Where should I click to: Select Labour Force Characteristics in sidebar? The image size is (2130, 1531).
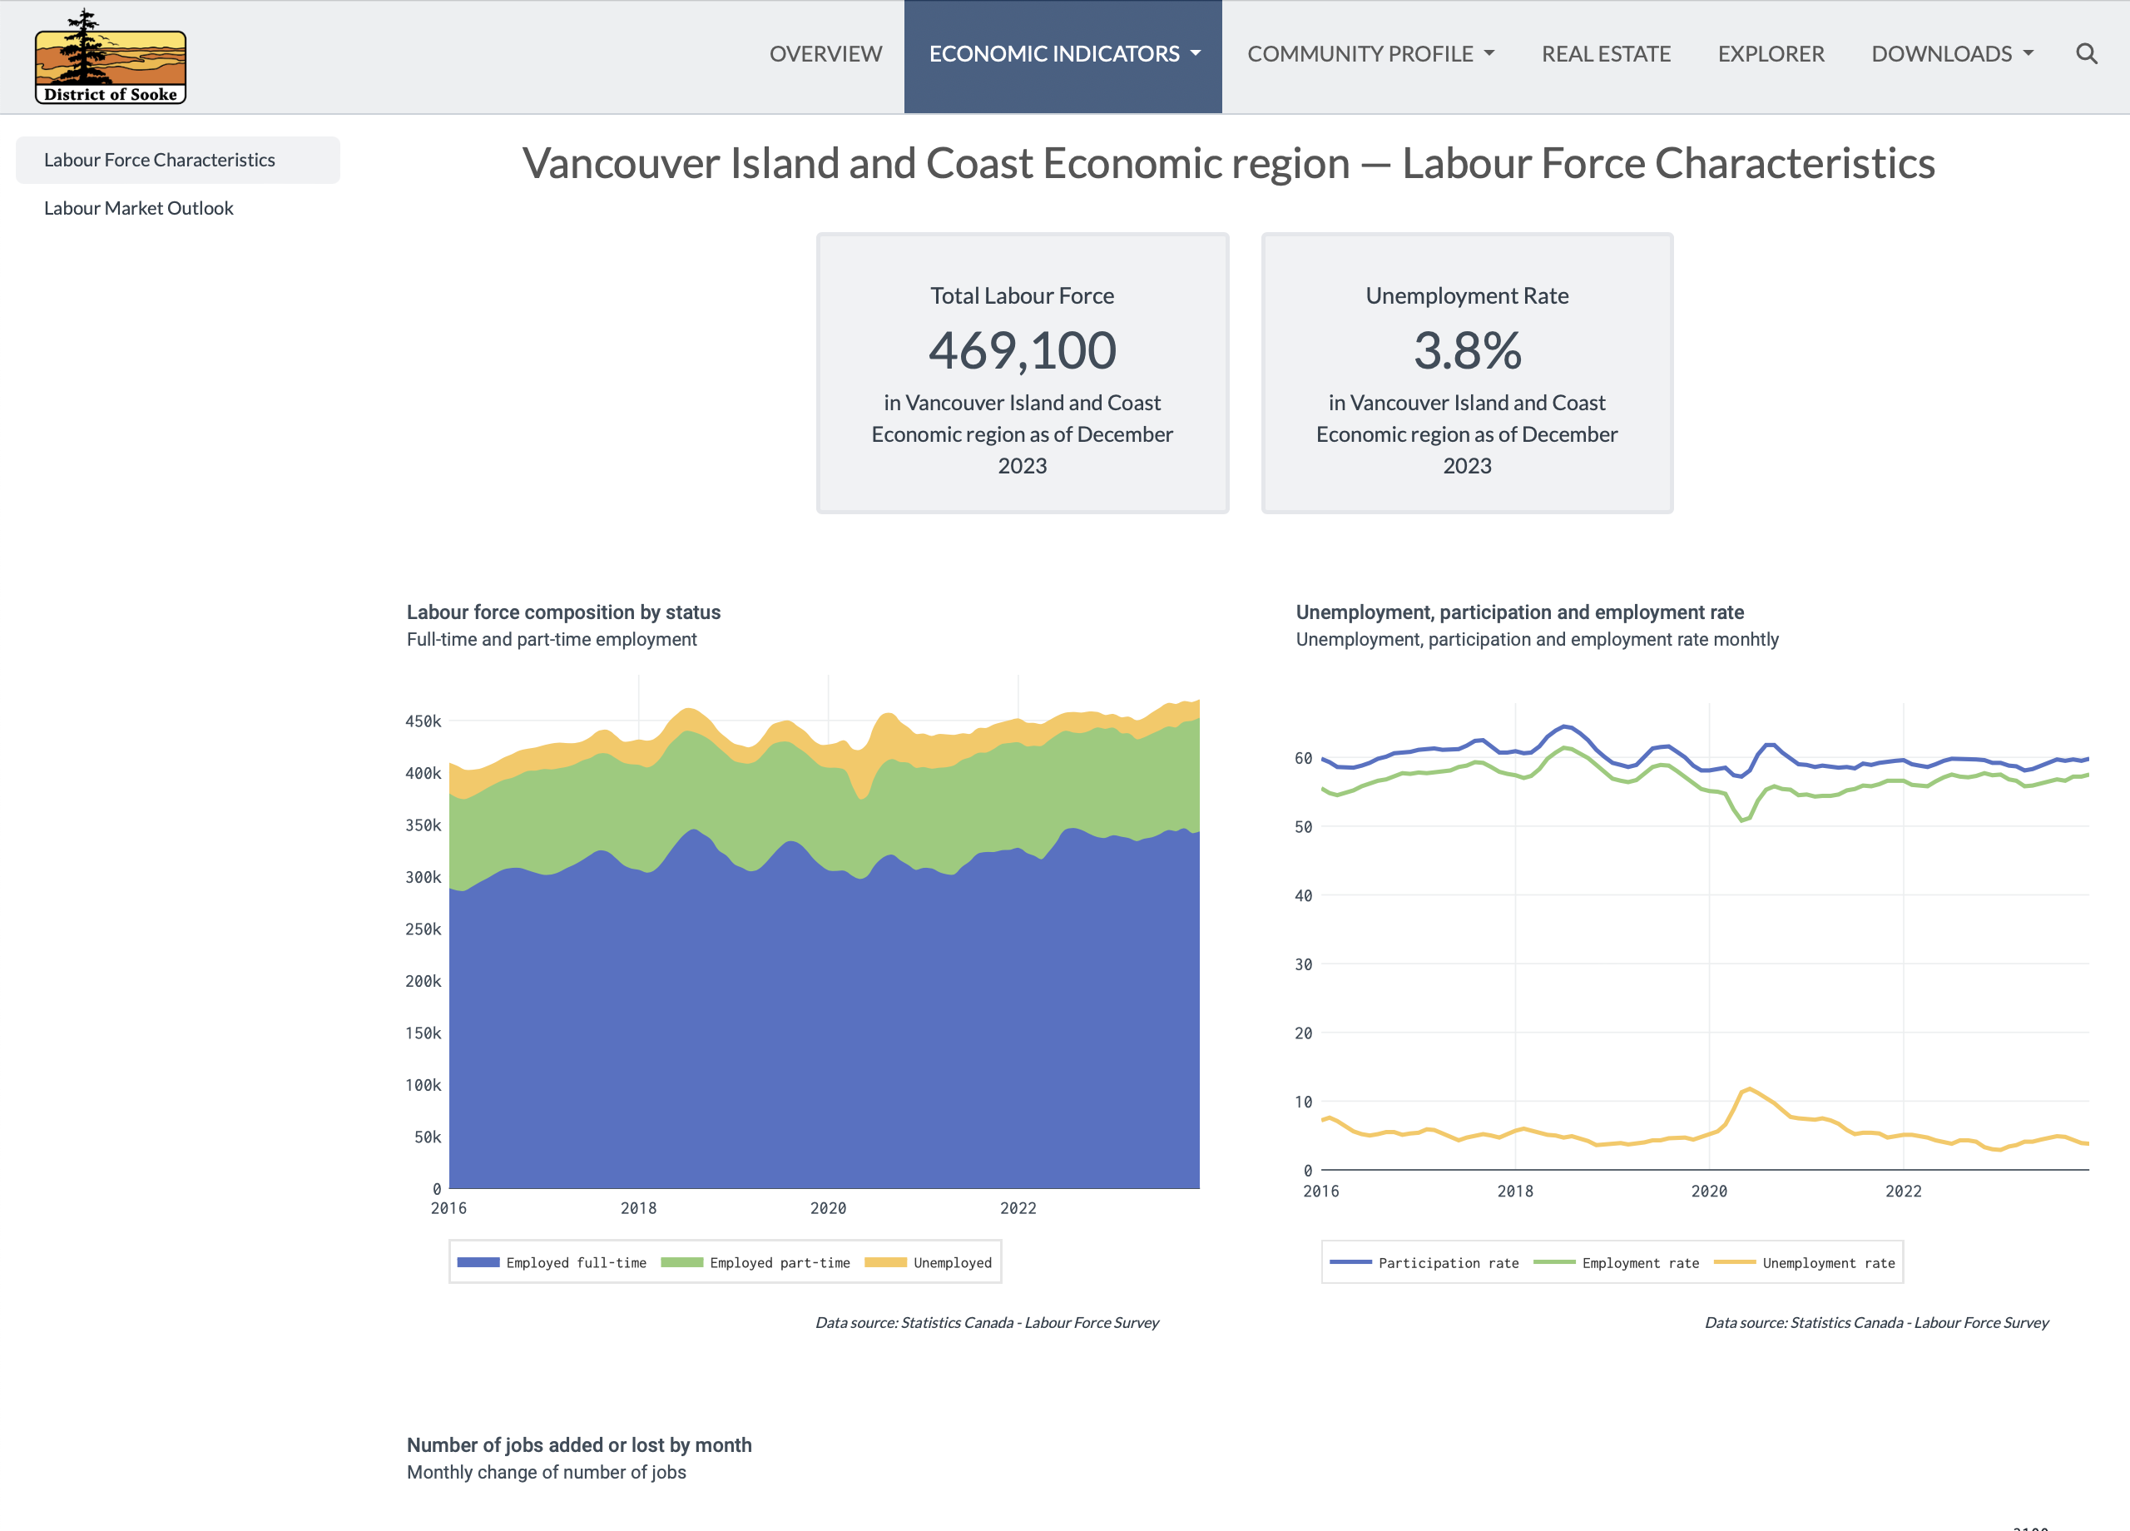point(160,160)
